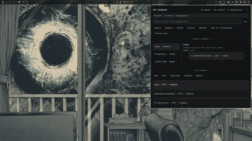Select the Codex · Default agent

(x=166, y=47)
